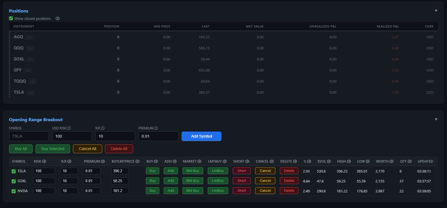This screenshot has width=447, height=208.
Task: Uncheck the TSLA row checkbox
Action: [x=14, y=171]
